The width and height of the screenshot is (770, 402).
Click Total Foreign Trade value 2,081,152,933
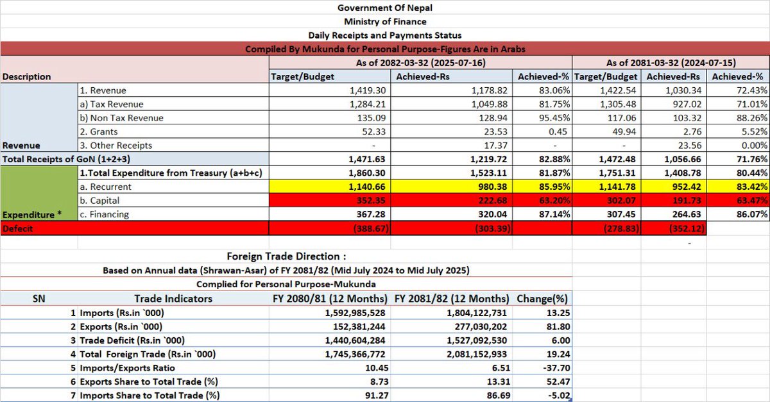[x=471, y=355]
